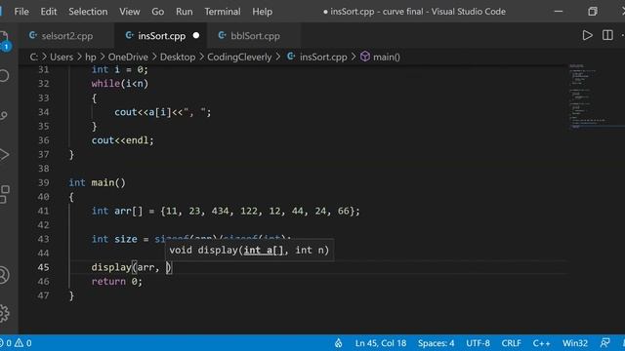Minimize the Visual Studio Code window
The height and width of the screenshot is (351, 625).
click(x=559, y=11)
